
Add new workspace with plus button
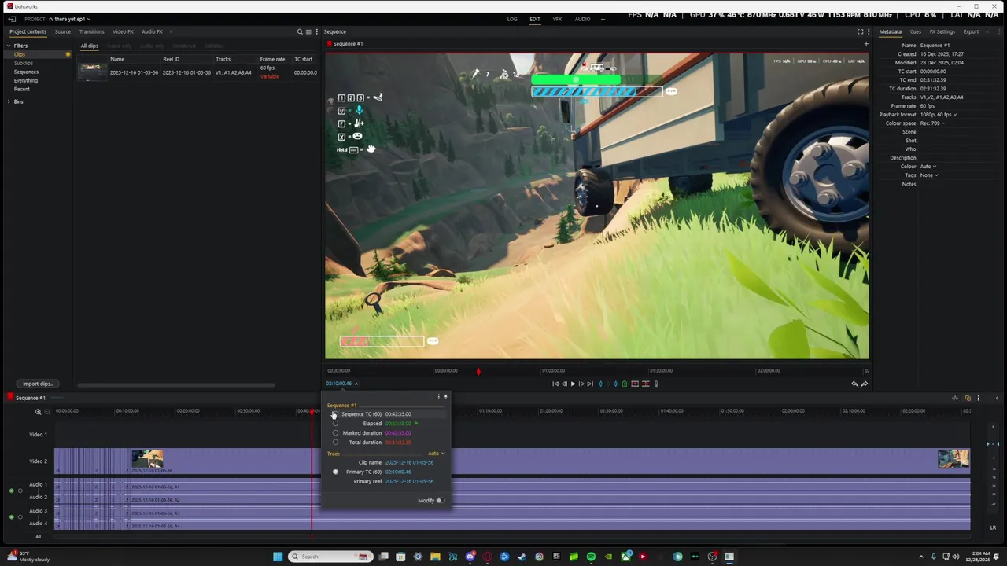tap(603, 19)
